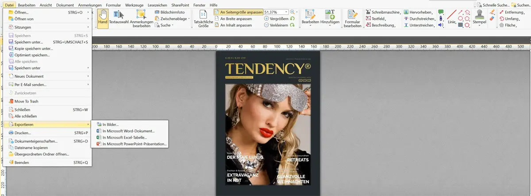Expand Per E-Mail senden... submenu
Screen dimensions: 531x196
click(x=48, y=84)
